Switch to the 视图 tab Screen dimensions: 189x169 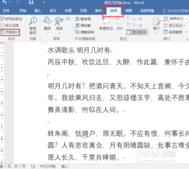128,11
